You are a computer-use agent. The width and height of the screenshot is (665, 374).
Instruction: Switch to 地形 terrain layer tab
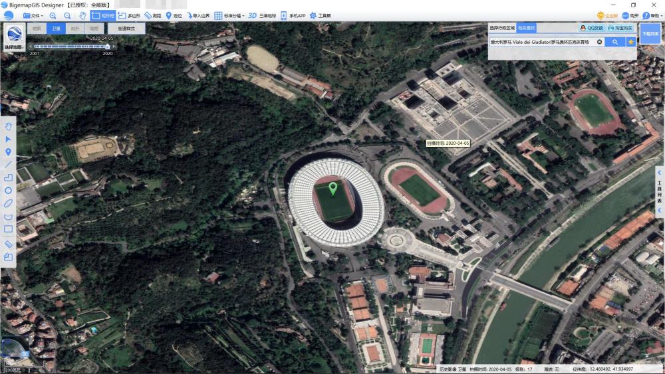(x=75, y=29)
